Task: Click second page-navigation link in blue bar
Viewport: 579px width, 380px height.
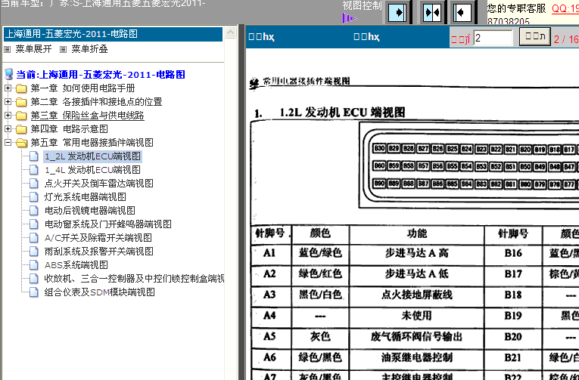Action: pos(366,37)
